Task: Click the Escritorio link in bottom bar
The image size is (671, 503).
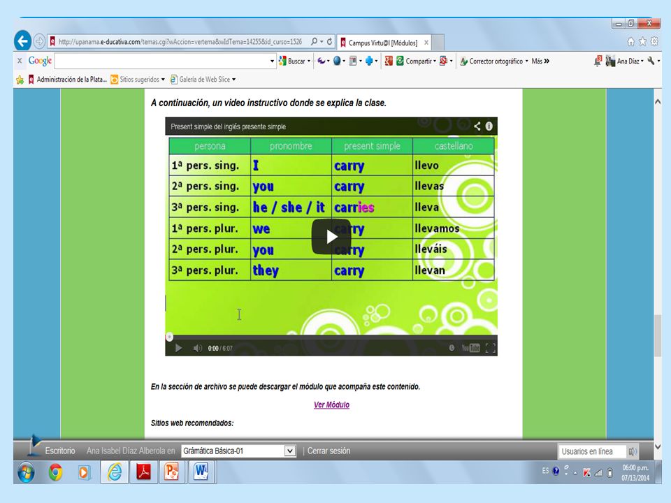Action: tap(60, 451)
